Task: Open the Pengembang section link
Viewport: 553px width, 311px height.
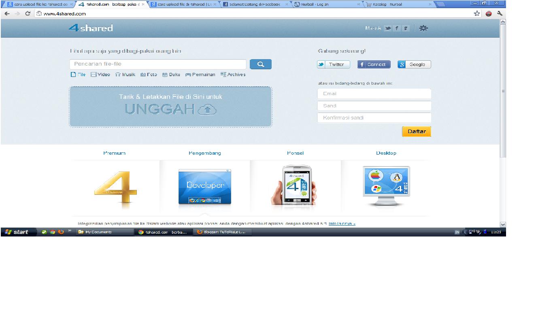Action: pyautogui.click(x=205, y=153)
